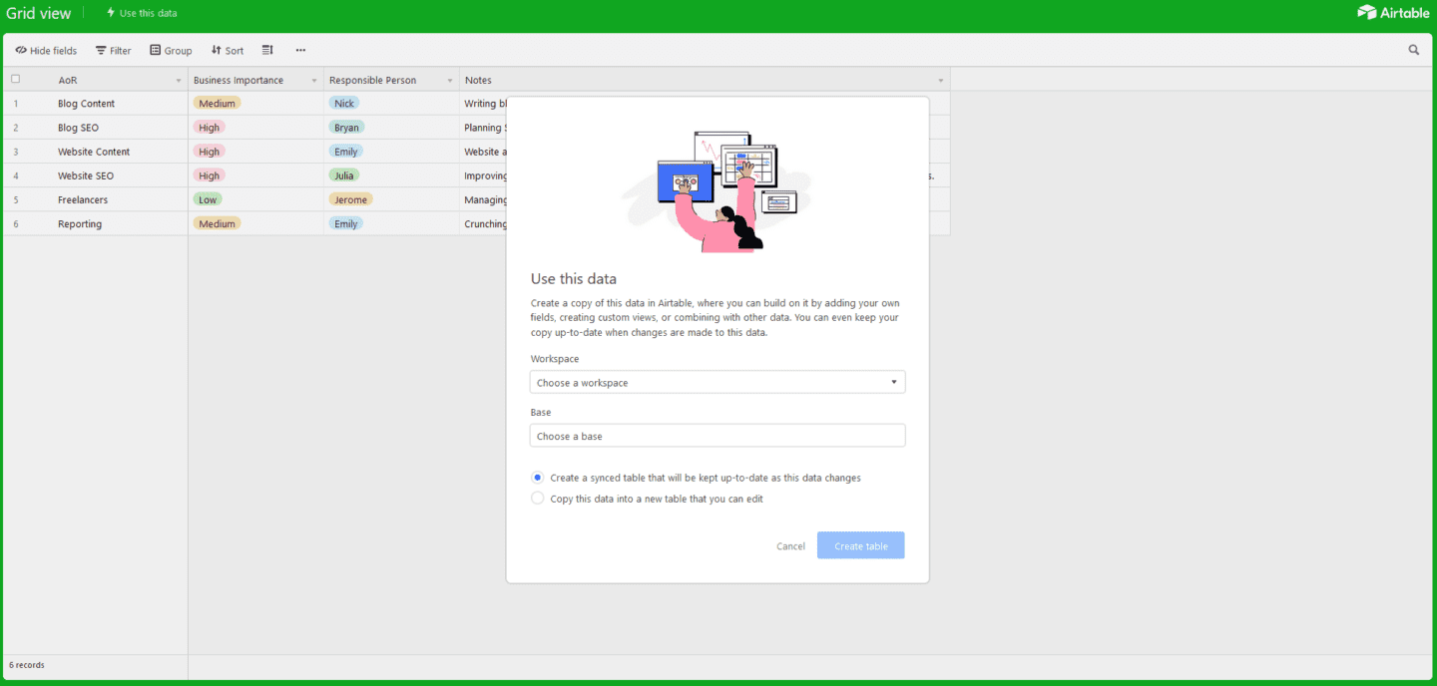Click the search magnifier icon
1437x686 pixels.
(1413, 49)
